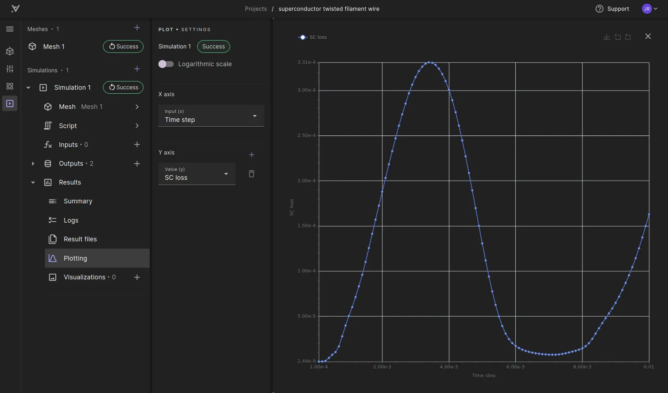Click the peak data point of the SC loss curve

430,62
